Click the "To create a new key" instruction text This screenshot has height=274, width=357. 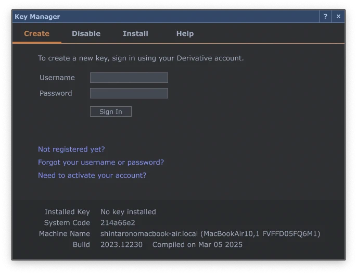click(x=141, y=58)
